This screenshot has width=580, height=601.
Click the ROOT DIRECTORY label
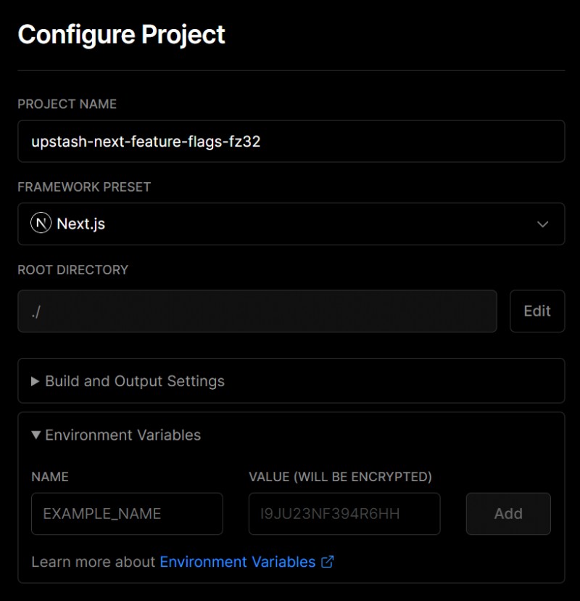pos(73,270)
